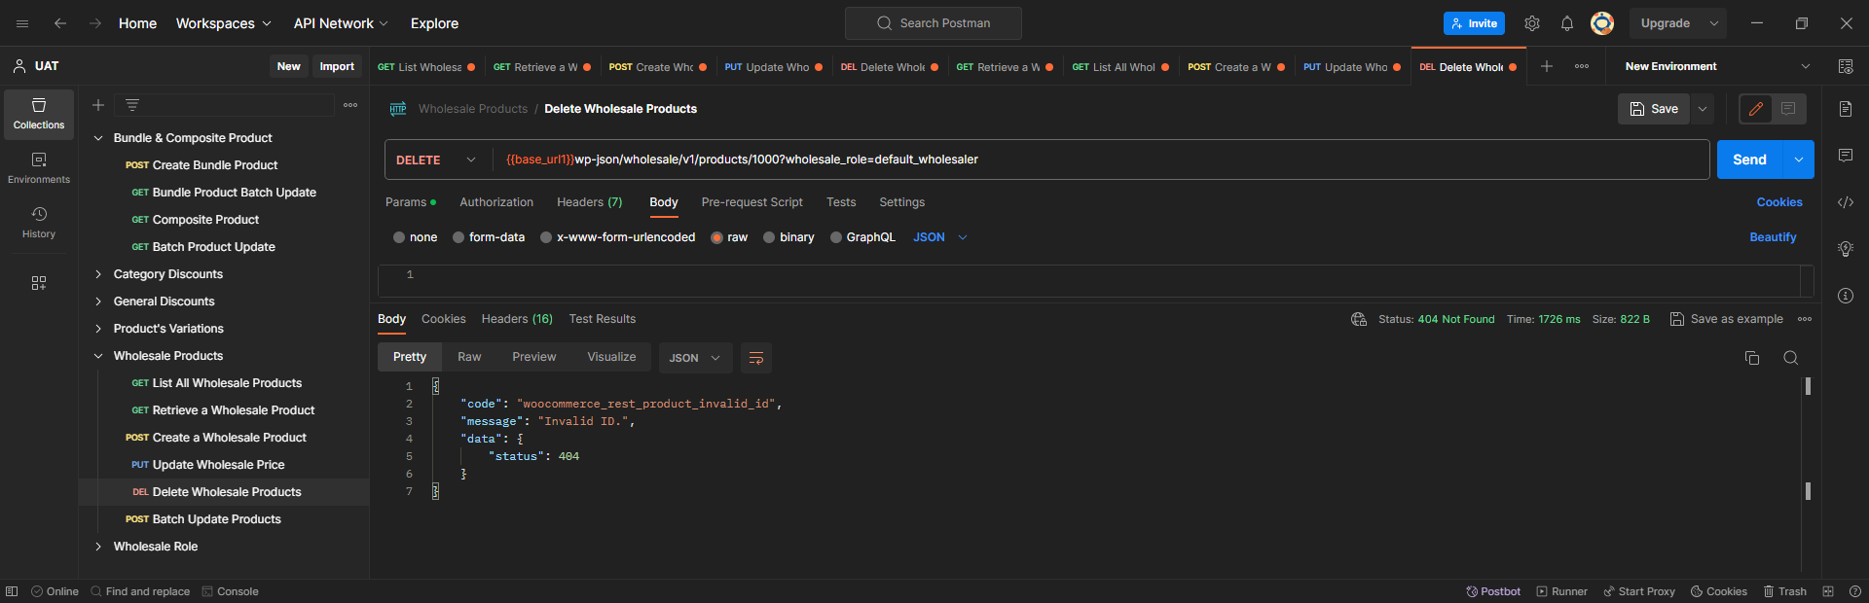Switch to the Pre-request Script tab
Viewport: 1869px width, 603px height.
tap(752, 202)
